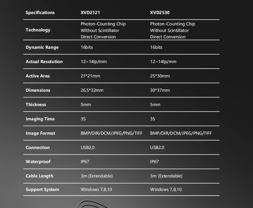Select the Dynamic Range row label

pos(42,47)
